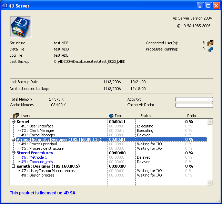The height and width of the screenshot is (204, 222).
Task: Collapse the Kernel tree group
Action: (x=13, y=122)
